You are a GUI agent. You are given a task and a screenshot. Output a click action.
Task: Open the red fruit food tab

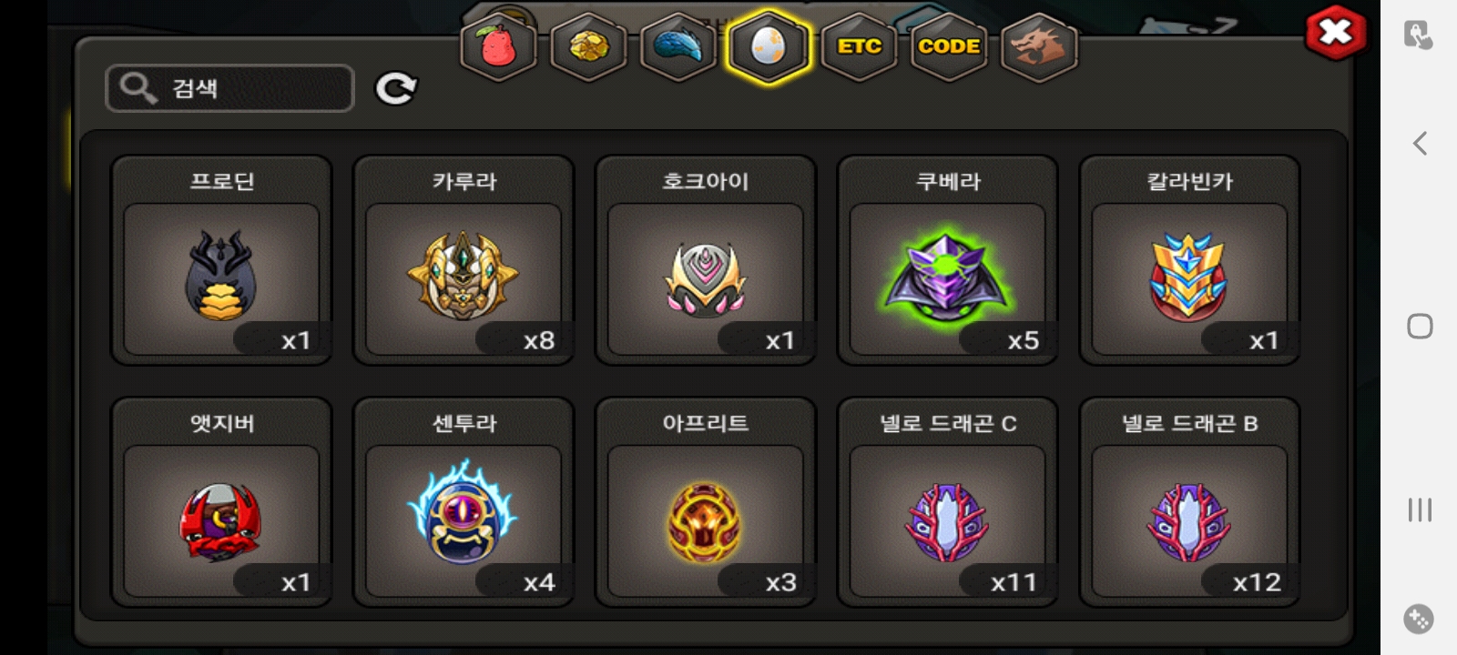click(x=498, y=47)
